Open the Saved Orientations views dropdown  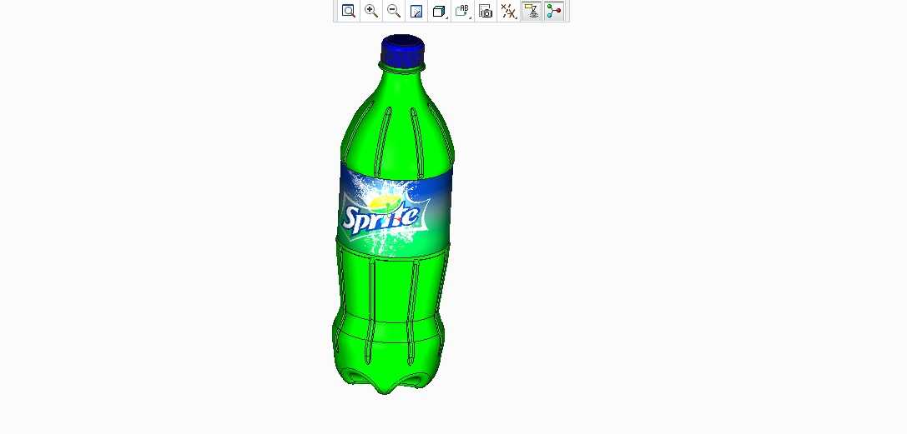point(463,11)
